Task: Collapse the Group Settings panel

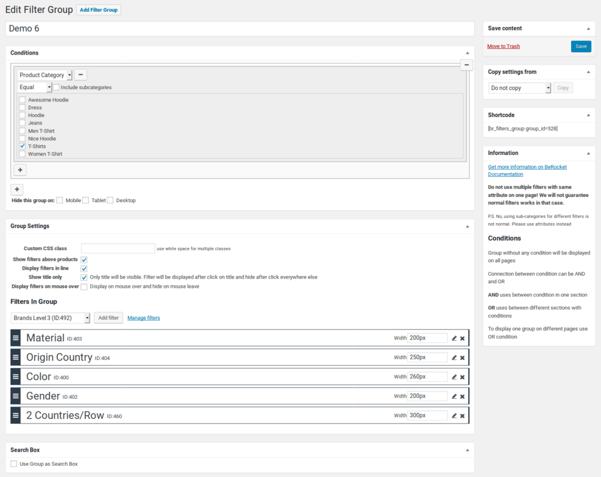Action: pyautogui.click(x=467, y=226)
